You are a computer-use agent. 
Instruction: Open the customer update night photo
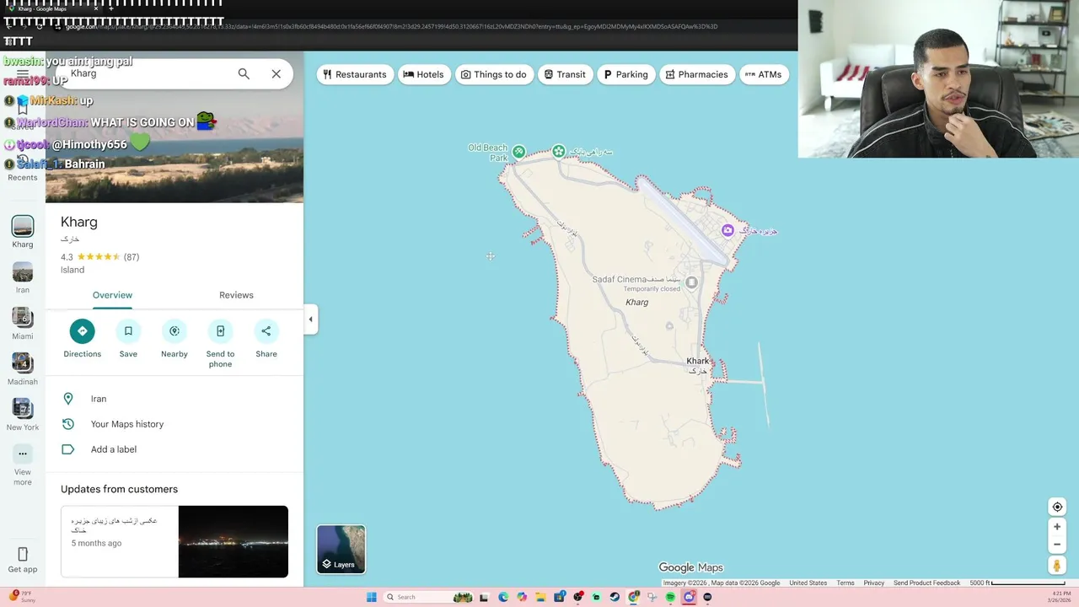[x=234, y=541]
